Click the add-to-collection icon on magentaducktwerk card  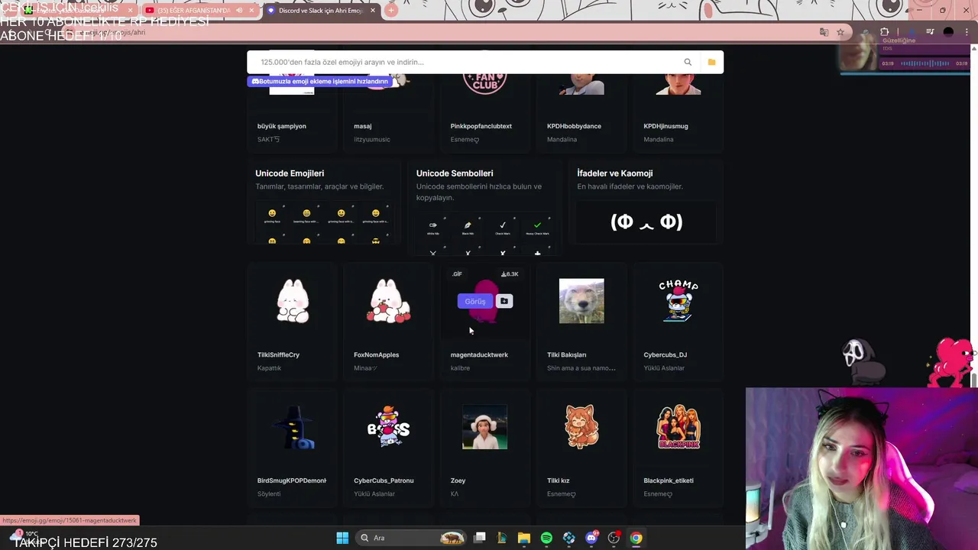tap(504, 301)
